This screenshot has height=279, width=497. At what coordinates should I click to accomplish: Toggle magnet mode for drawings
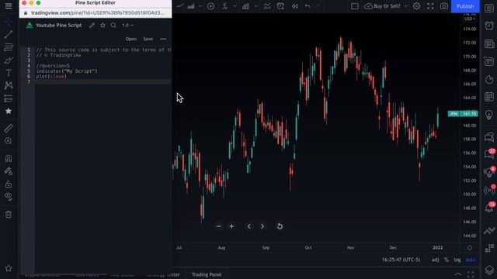[9, 158]
